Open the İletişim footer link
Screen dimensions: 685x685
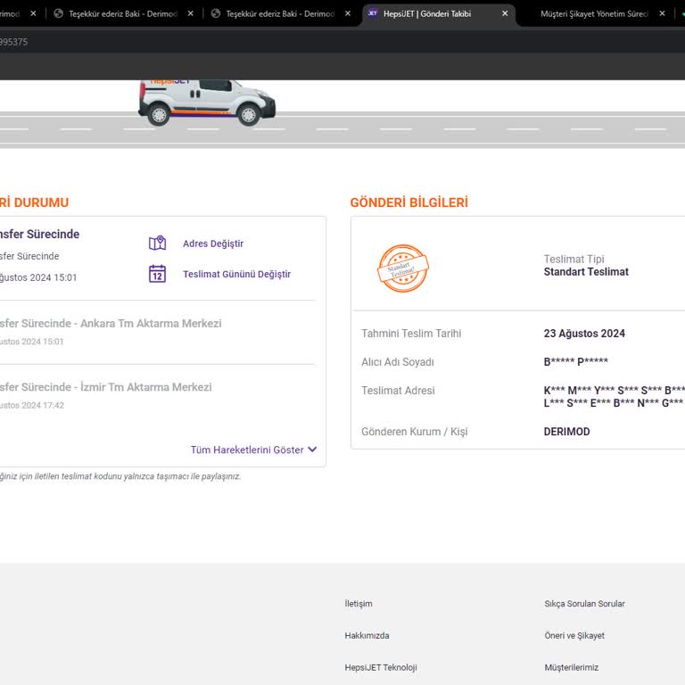(359, 603)
